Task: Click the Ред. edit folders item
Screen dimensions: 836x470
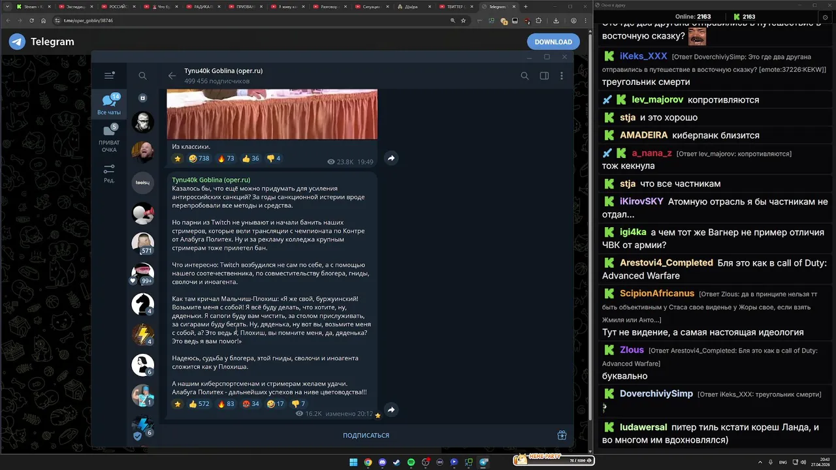Action: [x=109, y=174]
